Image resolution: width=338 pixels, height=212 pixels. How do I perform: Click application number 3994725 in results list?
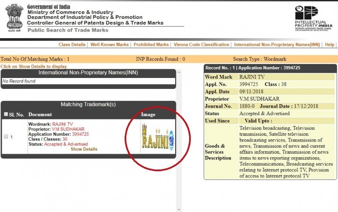click(80, 134)
